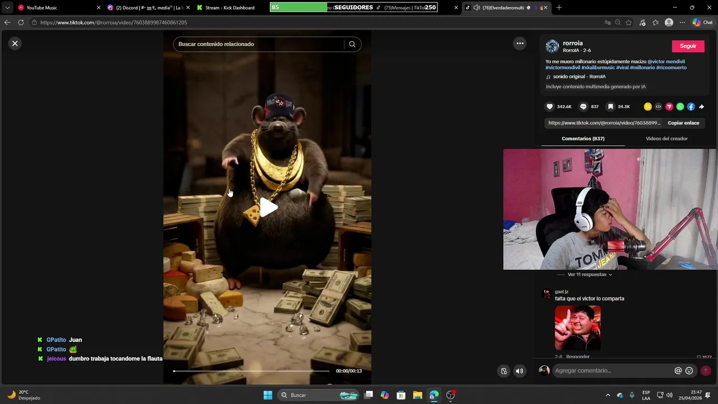Viewport: 718px width, 404px height.
Task: Open rorroia's profile avatar
Action: [553, 46]
